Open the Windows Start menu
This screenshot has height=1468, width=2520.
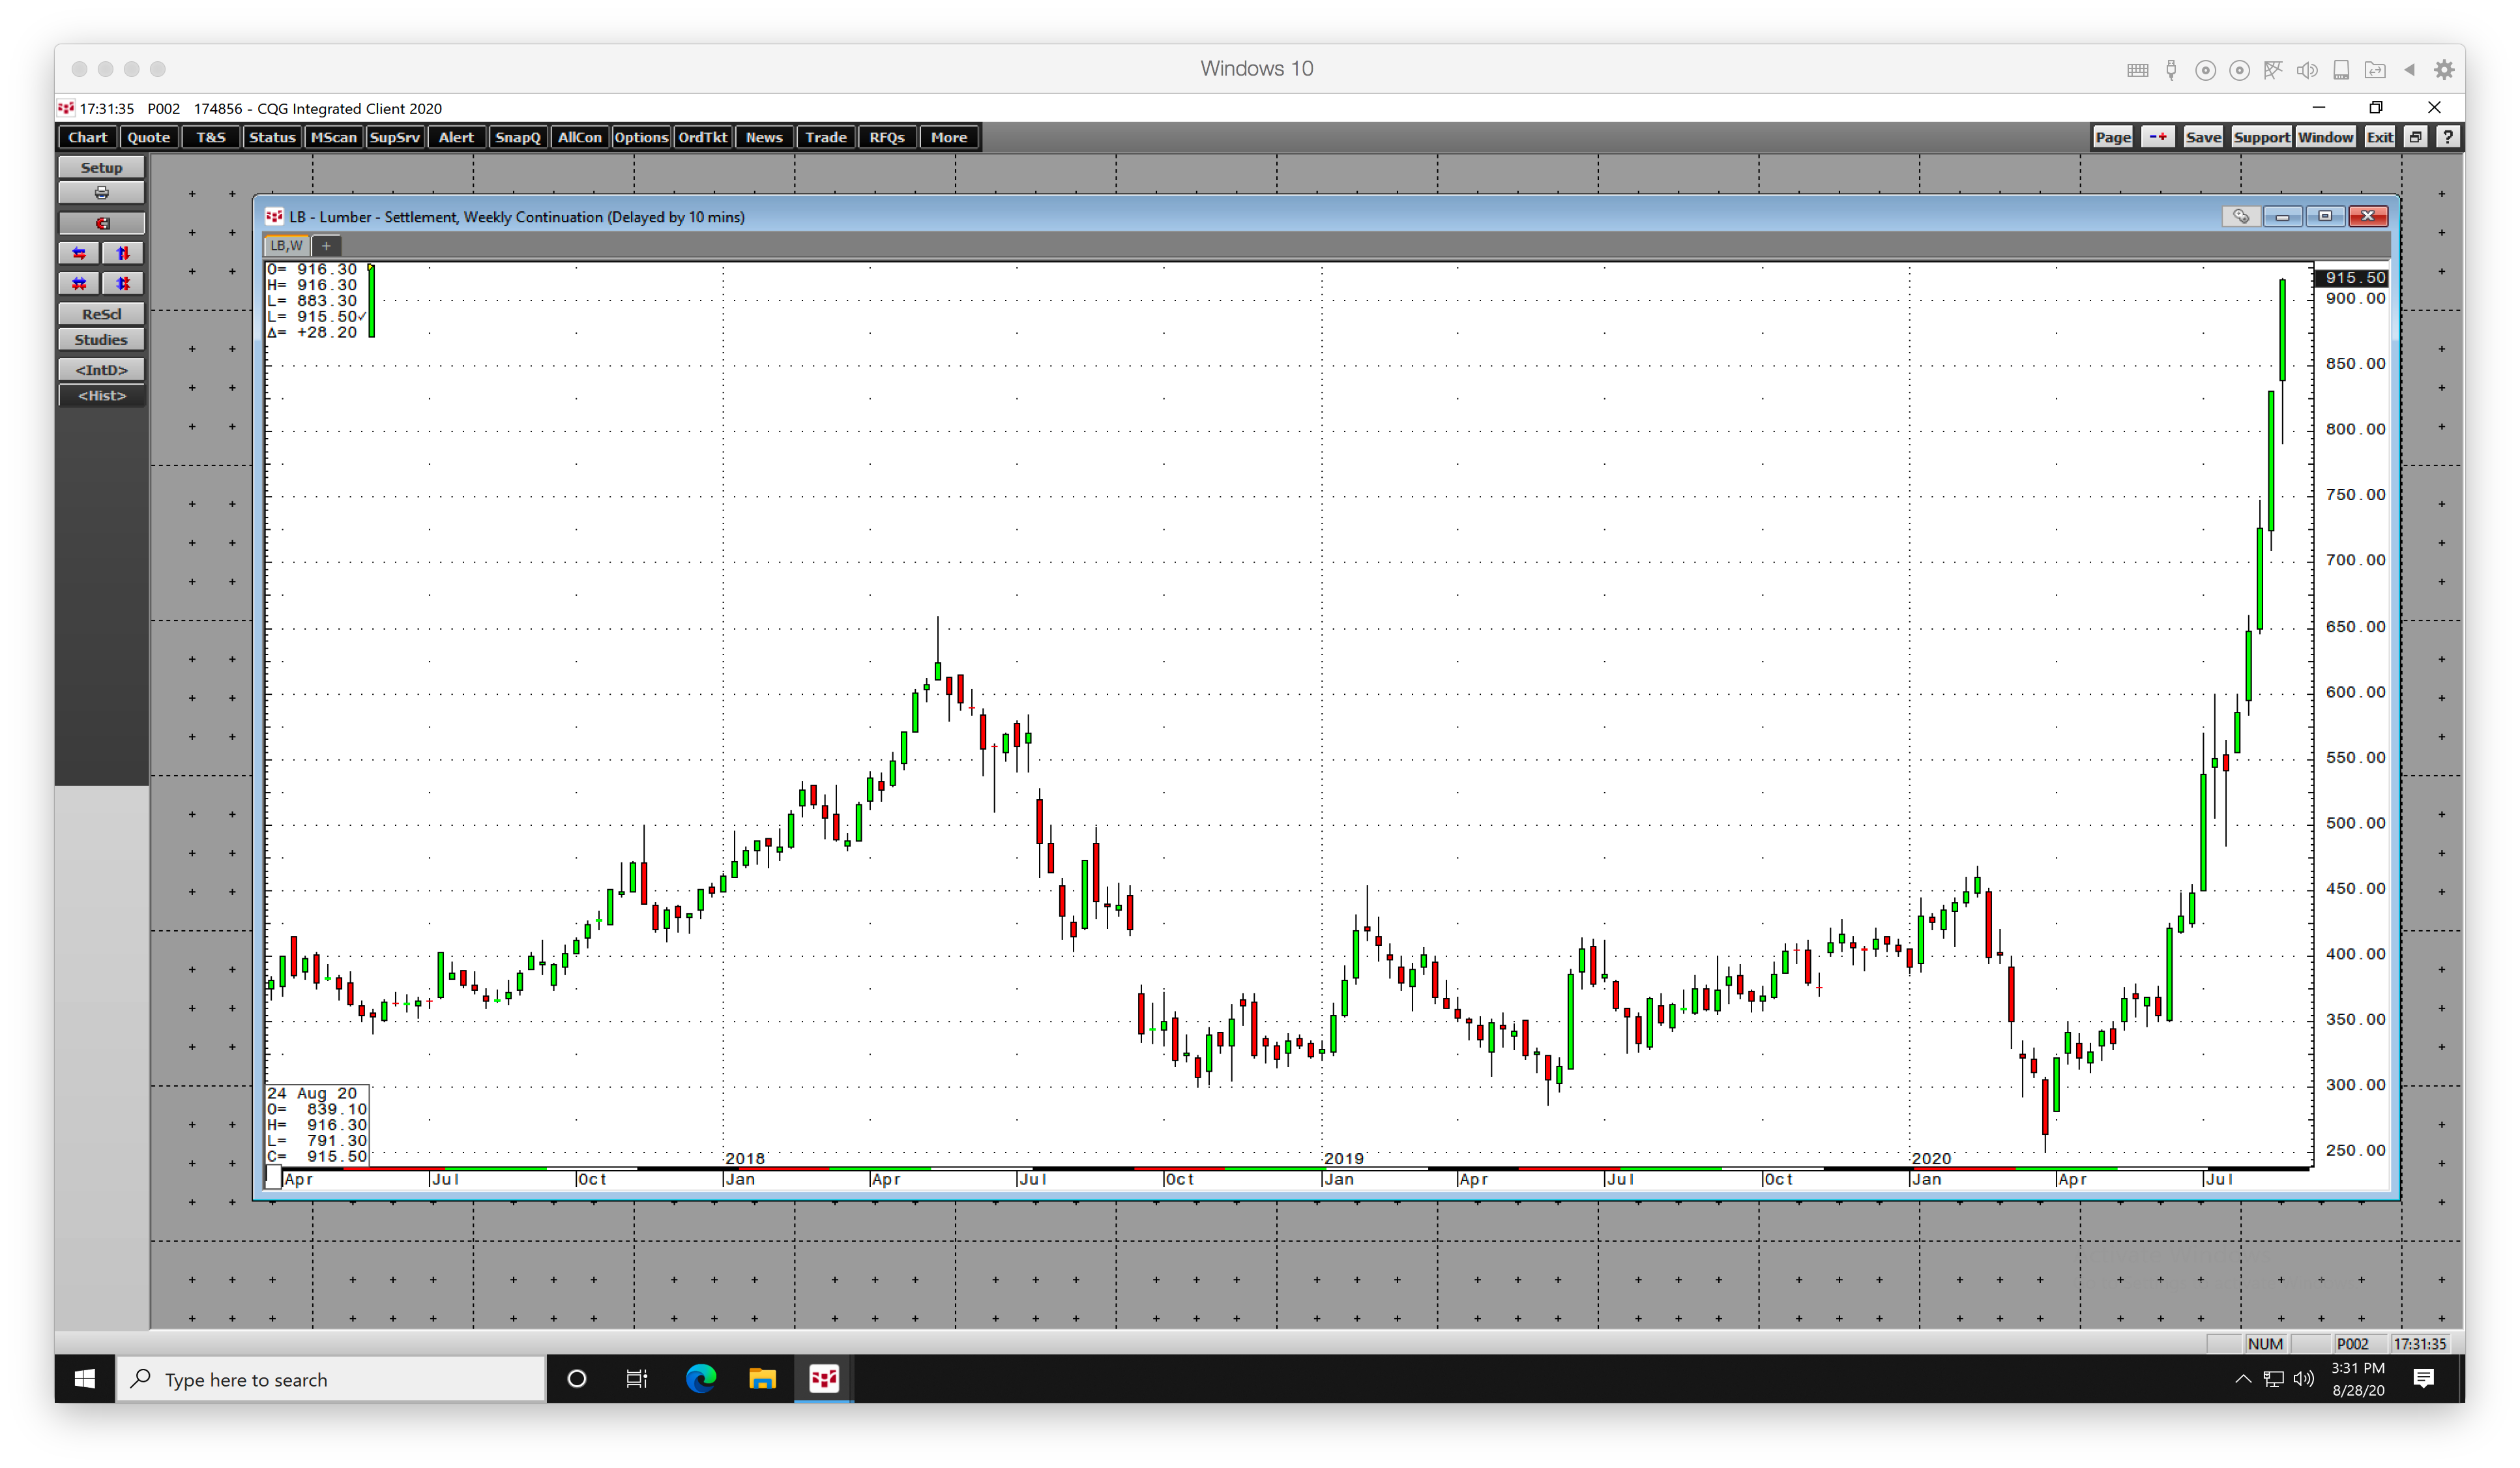pos(85,1379)
